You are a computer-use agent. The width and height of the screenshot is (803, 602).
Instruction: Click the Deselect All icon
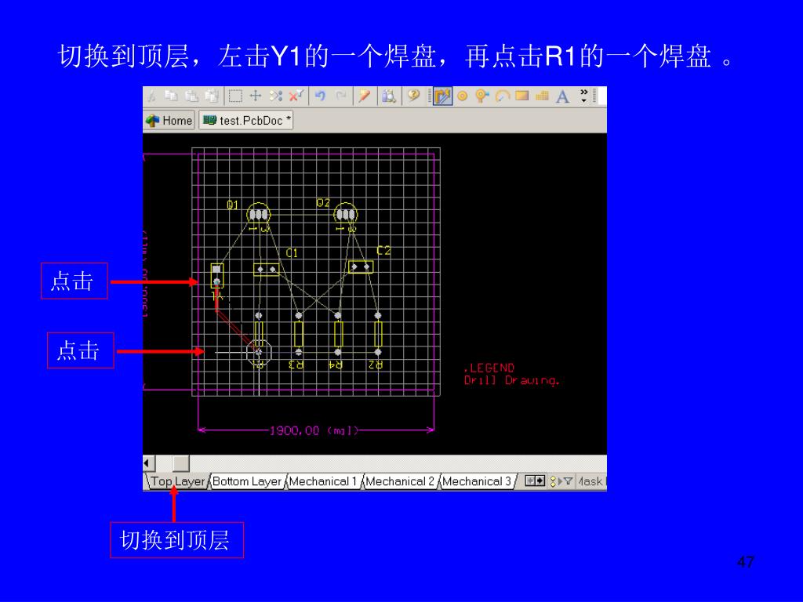(275, 96)
